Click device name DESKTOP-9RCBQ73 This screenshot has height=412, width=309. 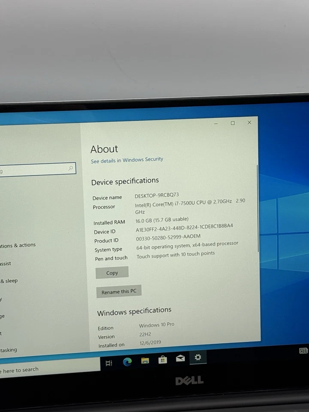[157, 195]
